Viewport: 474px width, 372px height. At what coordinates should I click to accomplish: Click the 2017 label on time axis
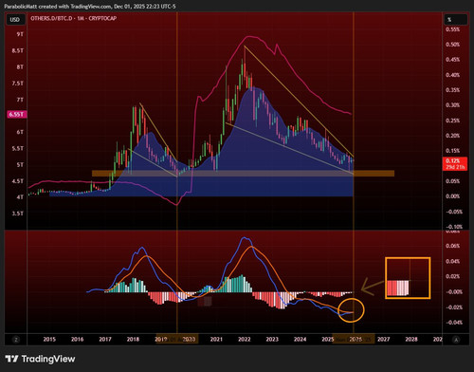pyautogui.click(x=105, y=340)
